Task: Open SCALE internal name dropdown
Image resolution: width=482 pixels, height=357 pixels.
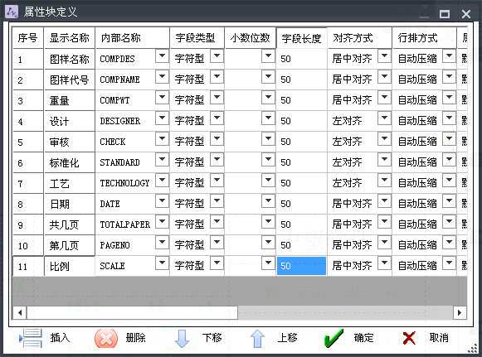Action: [162, 263]
